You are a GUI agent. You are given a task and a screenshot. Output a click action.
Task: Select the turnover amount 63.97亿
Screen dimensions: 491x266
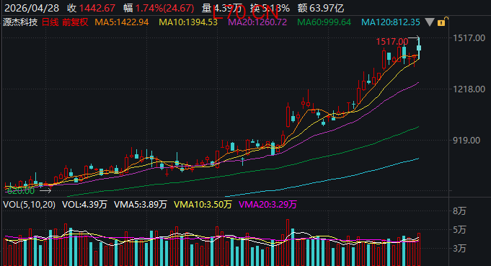click(x=327, y=8)
